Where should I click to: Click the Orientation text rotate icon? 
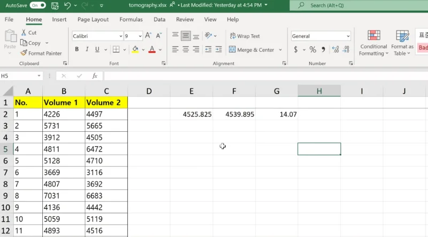[x=209, y=35]
